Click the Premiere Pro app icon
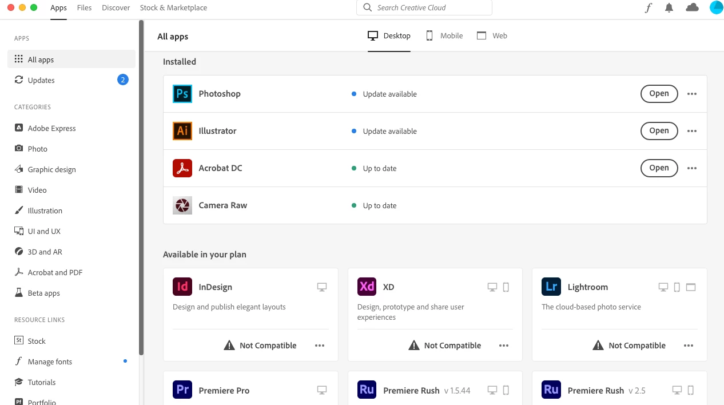Viewport: 724px width, 405px height. 182,390
